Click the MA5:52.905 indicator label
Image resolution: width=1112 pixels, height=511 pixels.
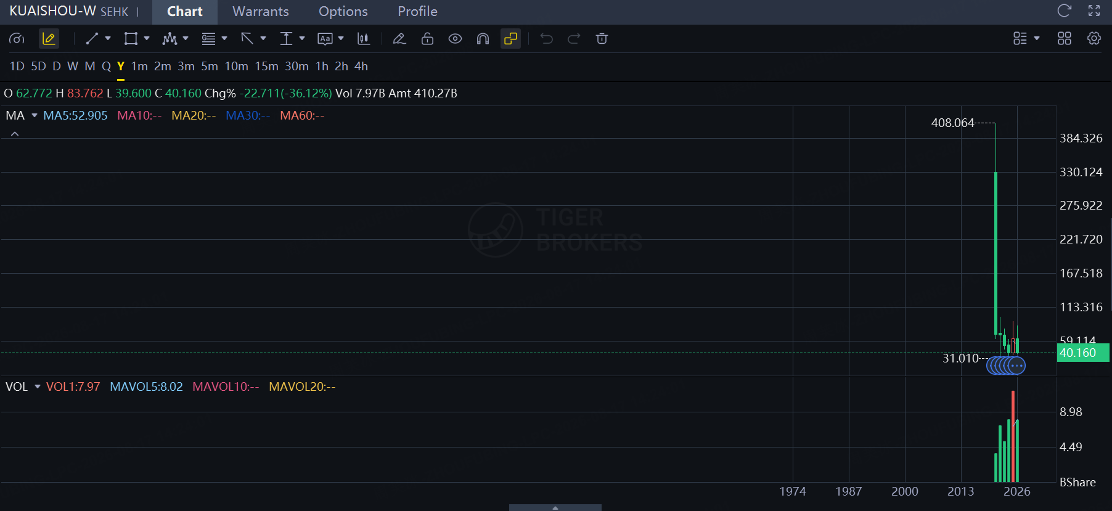75,115
